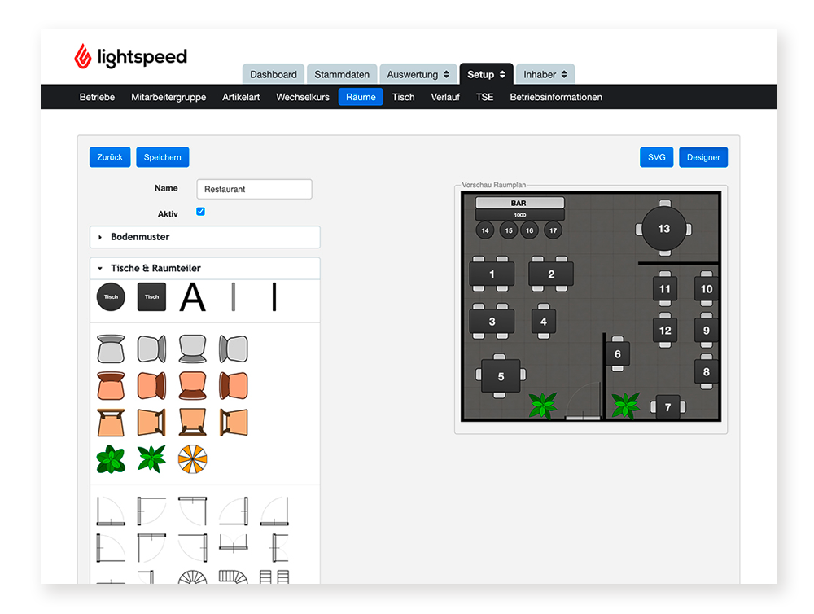
Task: Switch to the Dashboard tab
Action: pos(274,74)
